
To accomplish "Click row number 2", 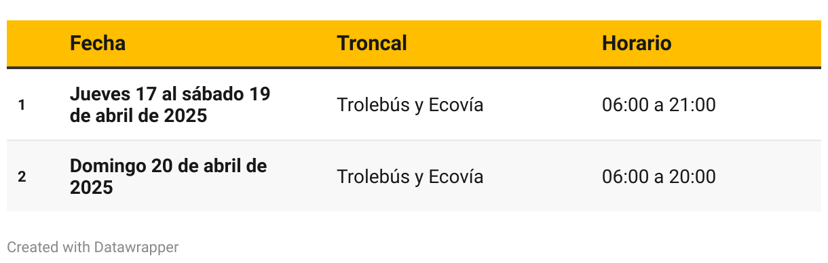I will point(22,177).
